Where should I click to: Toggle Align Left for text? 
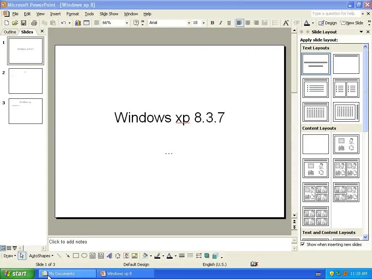pos(240,23)
